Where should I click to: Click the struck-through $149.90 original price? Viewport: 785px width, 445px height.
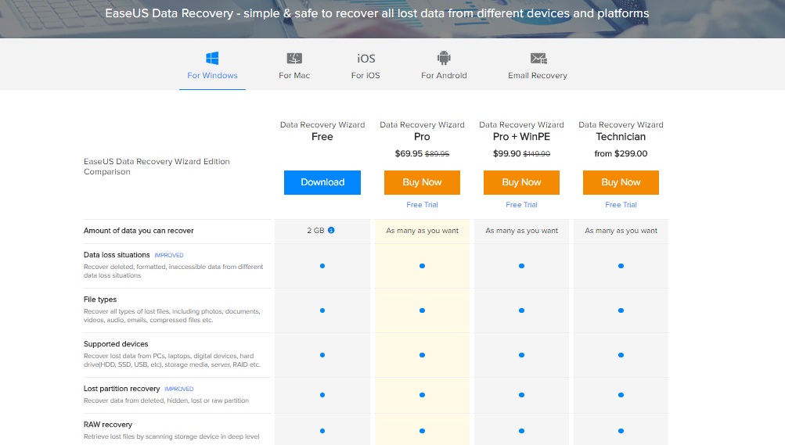537,154
